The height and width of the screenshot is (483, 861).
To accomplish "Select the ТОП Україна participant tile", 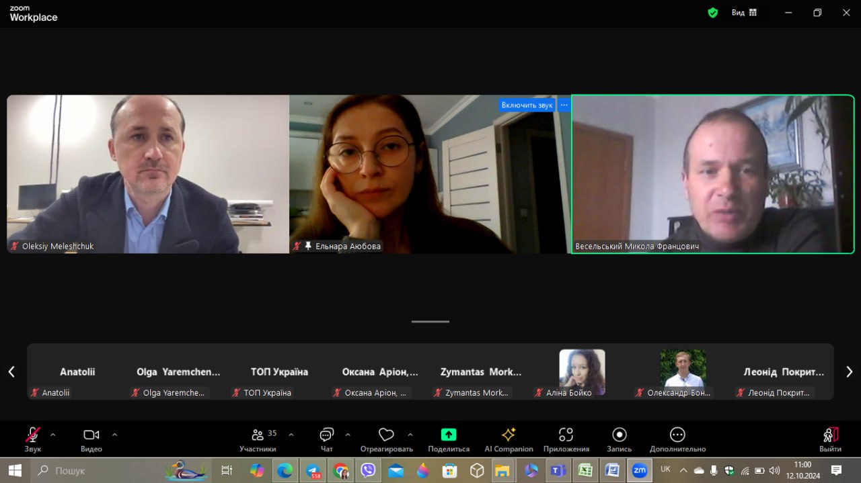I will click(279, 372).
